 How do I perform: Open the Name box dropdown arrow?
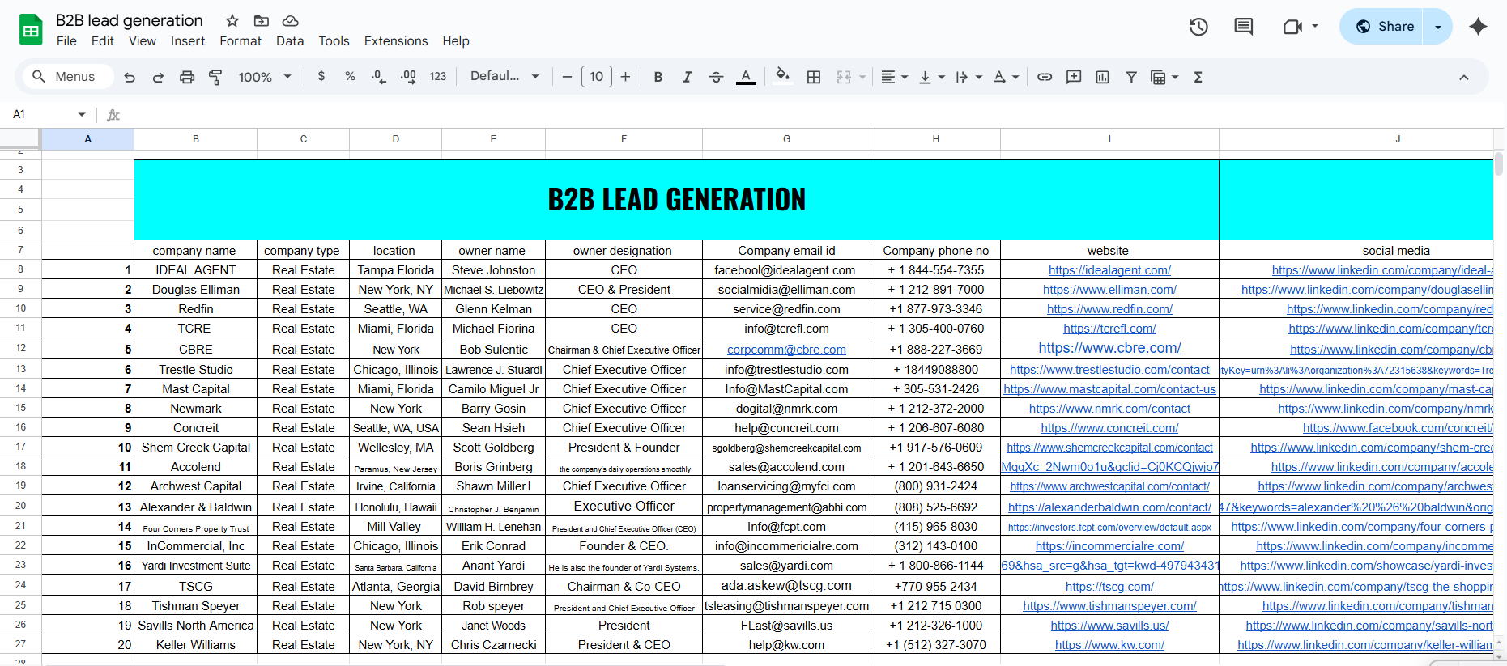pos(82,114)
